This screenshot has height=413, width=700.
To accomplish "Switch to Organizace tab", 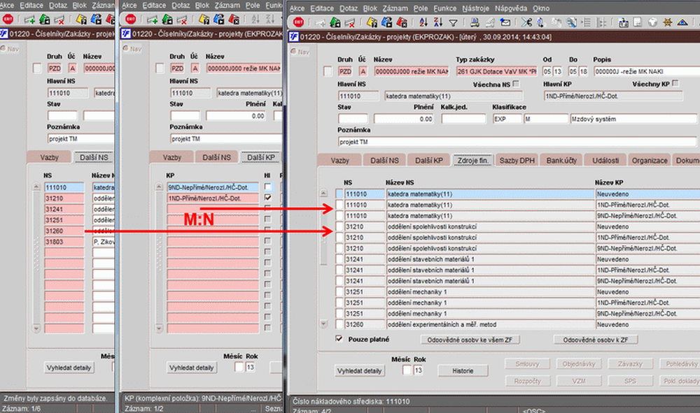I will 650,161.
